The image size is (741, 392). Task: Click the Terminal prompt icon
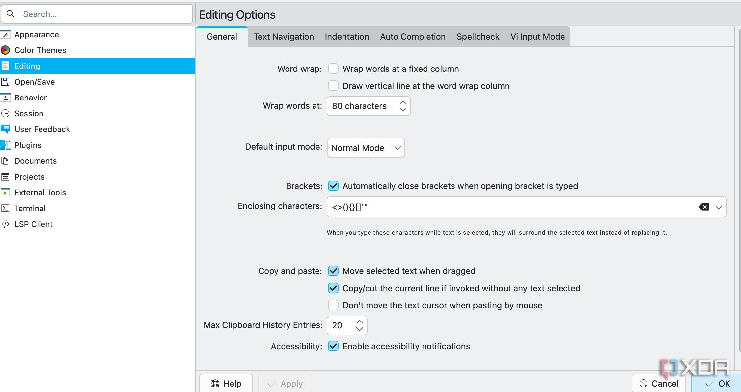pyautogui.click(x=5, y=208)
